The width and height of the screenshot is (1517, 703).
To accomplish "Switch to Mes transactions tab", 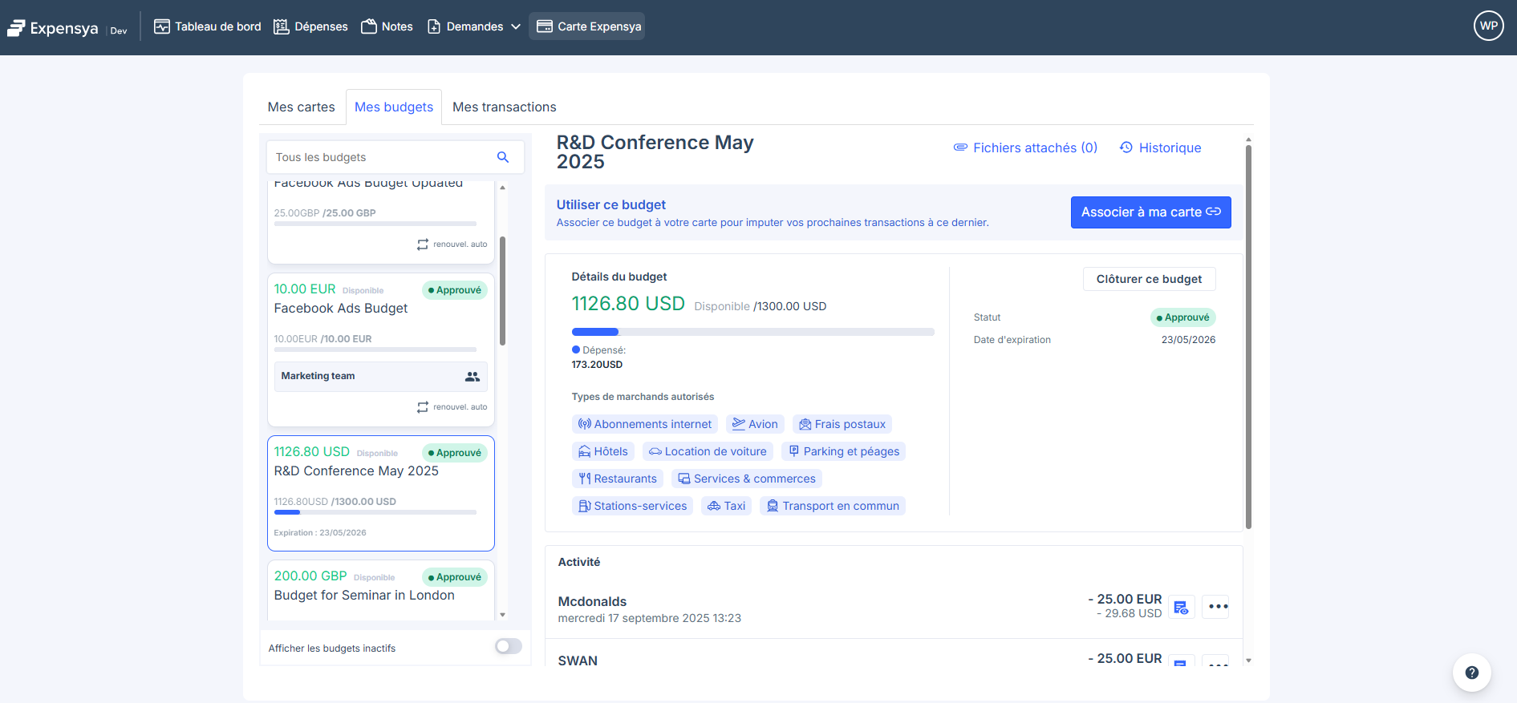I will (x=504, y=107).
